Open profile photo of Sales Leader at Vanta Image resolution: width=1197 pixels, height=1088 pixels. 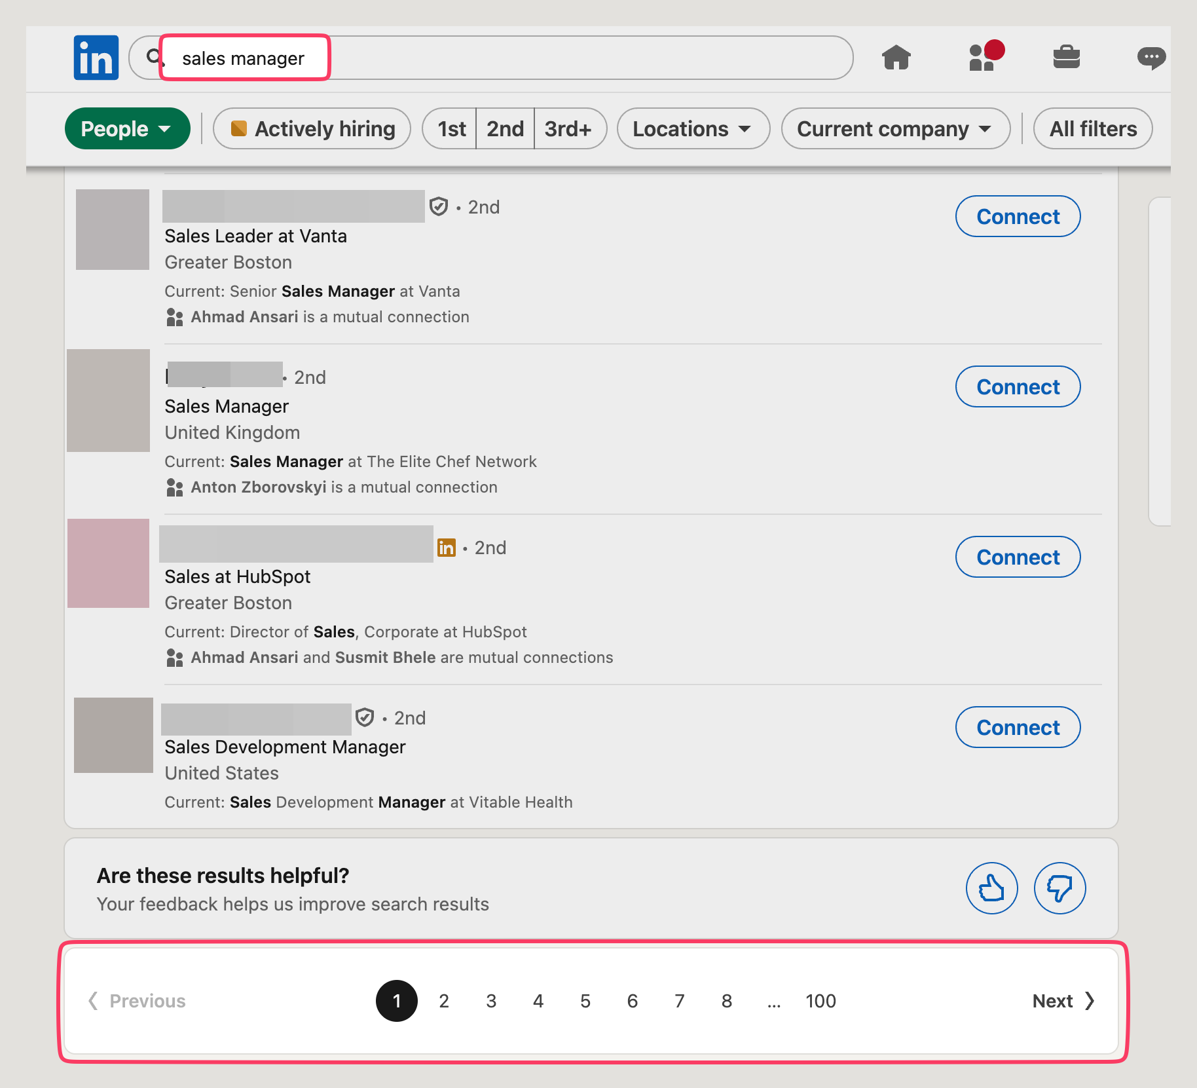pos(113,229)
